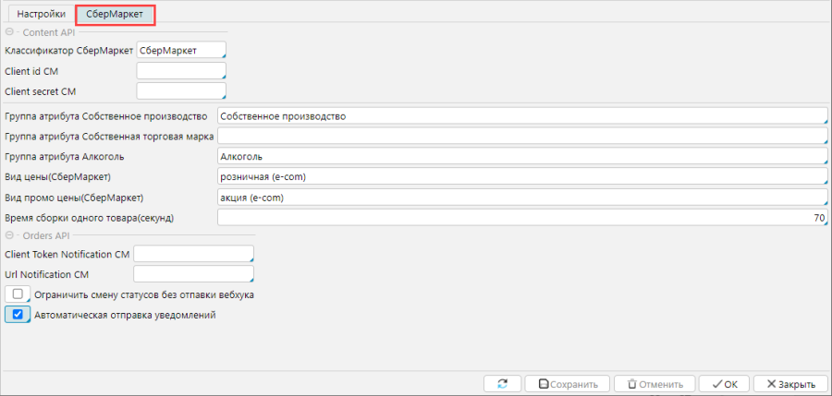
Task: Edit Время сборки одного товара value
Action: [521, 217]
